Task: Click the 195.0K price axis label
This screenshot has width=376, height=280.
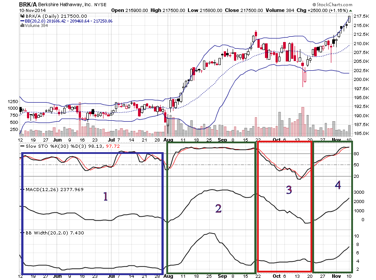Action: 361,97
